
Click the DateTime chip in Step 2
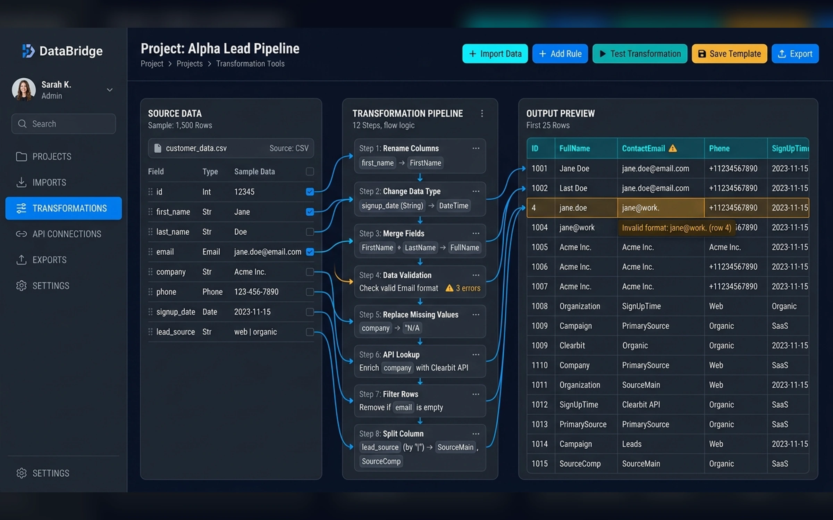(454, 206)
